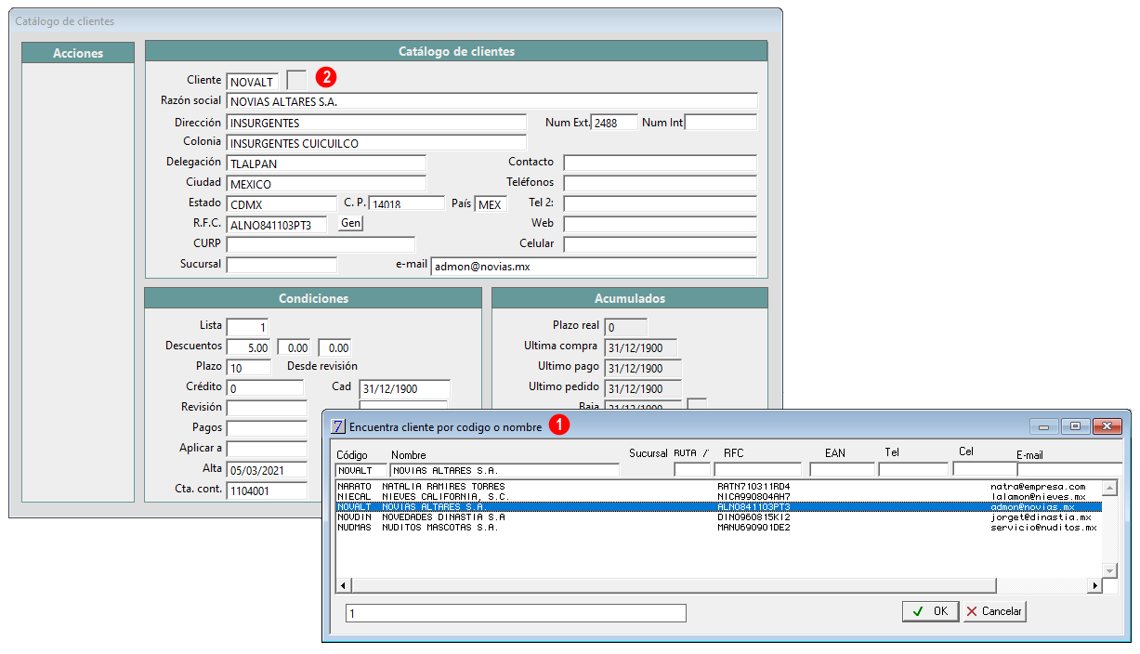Click the Ultima compra date field
This screenshot has height=654, width=1140.
click(641, 347)
